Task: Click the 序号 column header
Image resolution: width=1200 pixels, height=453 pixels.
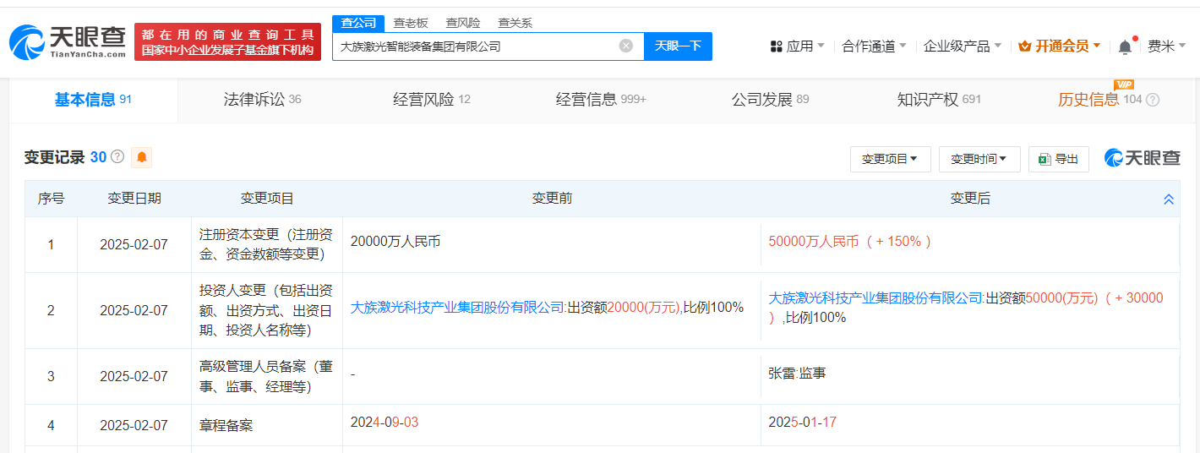Action: point(51,199)
